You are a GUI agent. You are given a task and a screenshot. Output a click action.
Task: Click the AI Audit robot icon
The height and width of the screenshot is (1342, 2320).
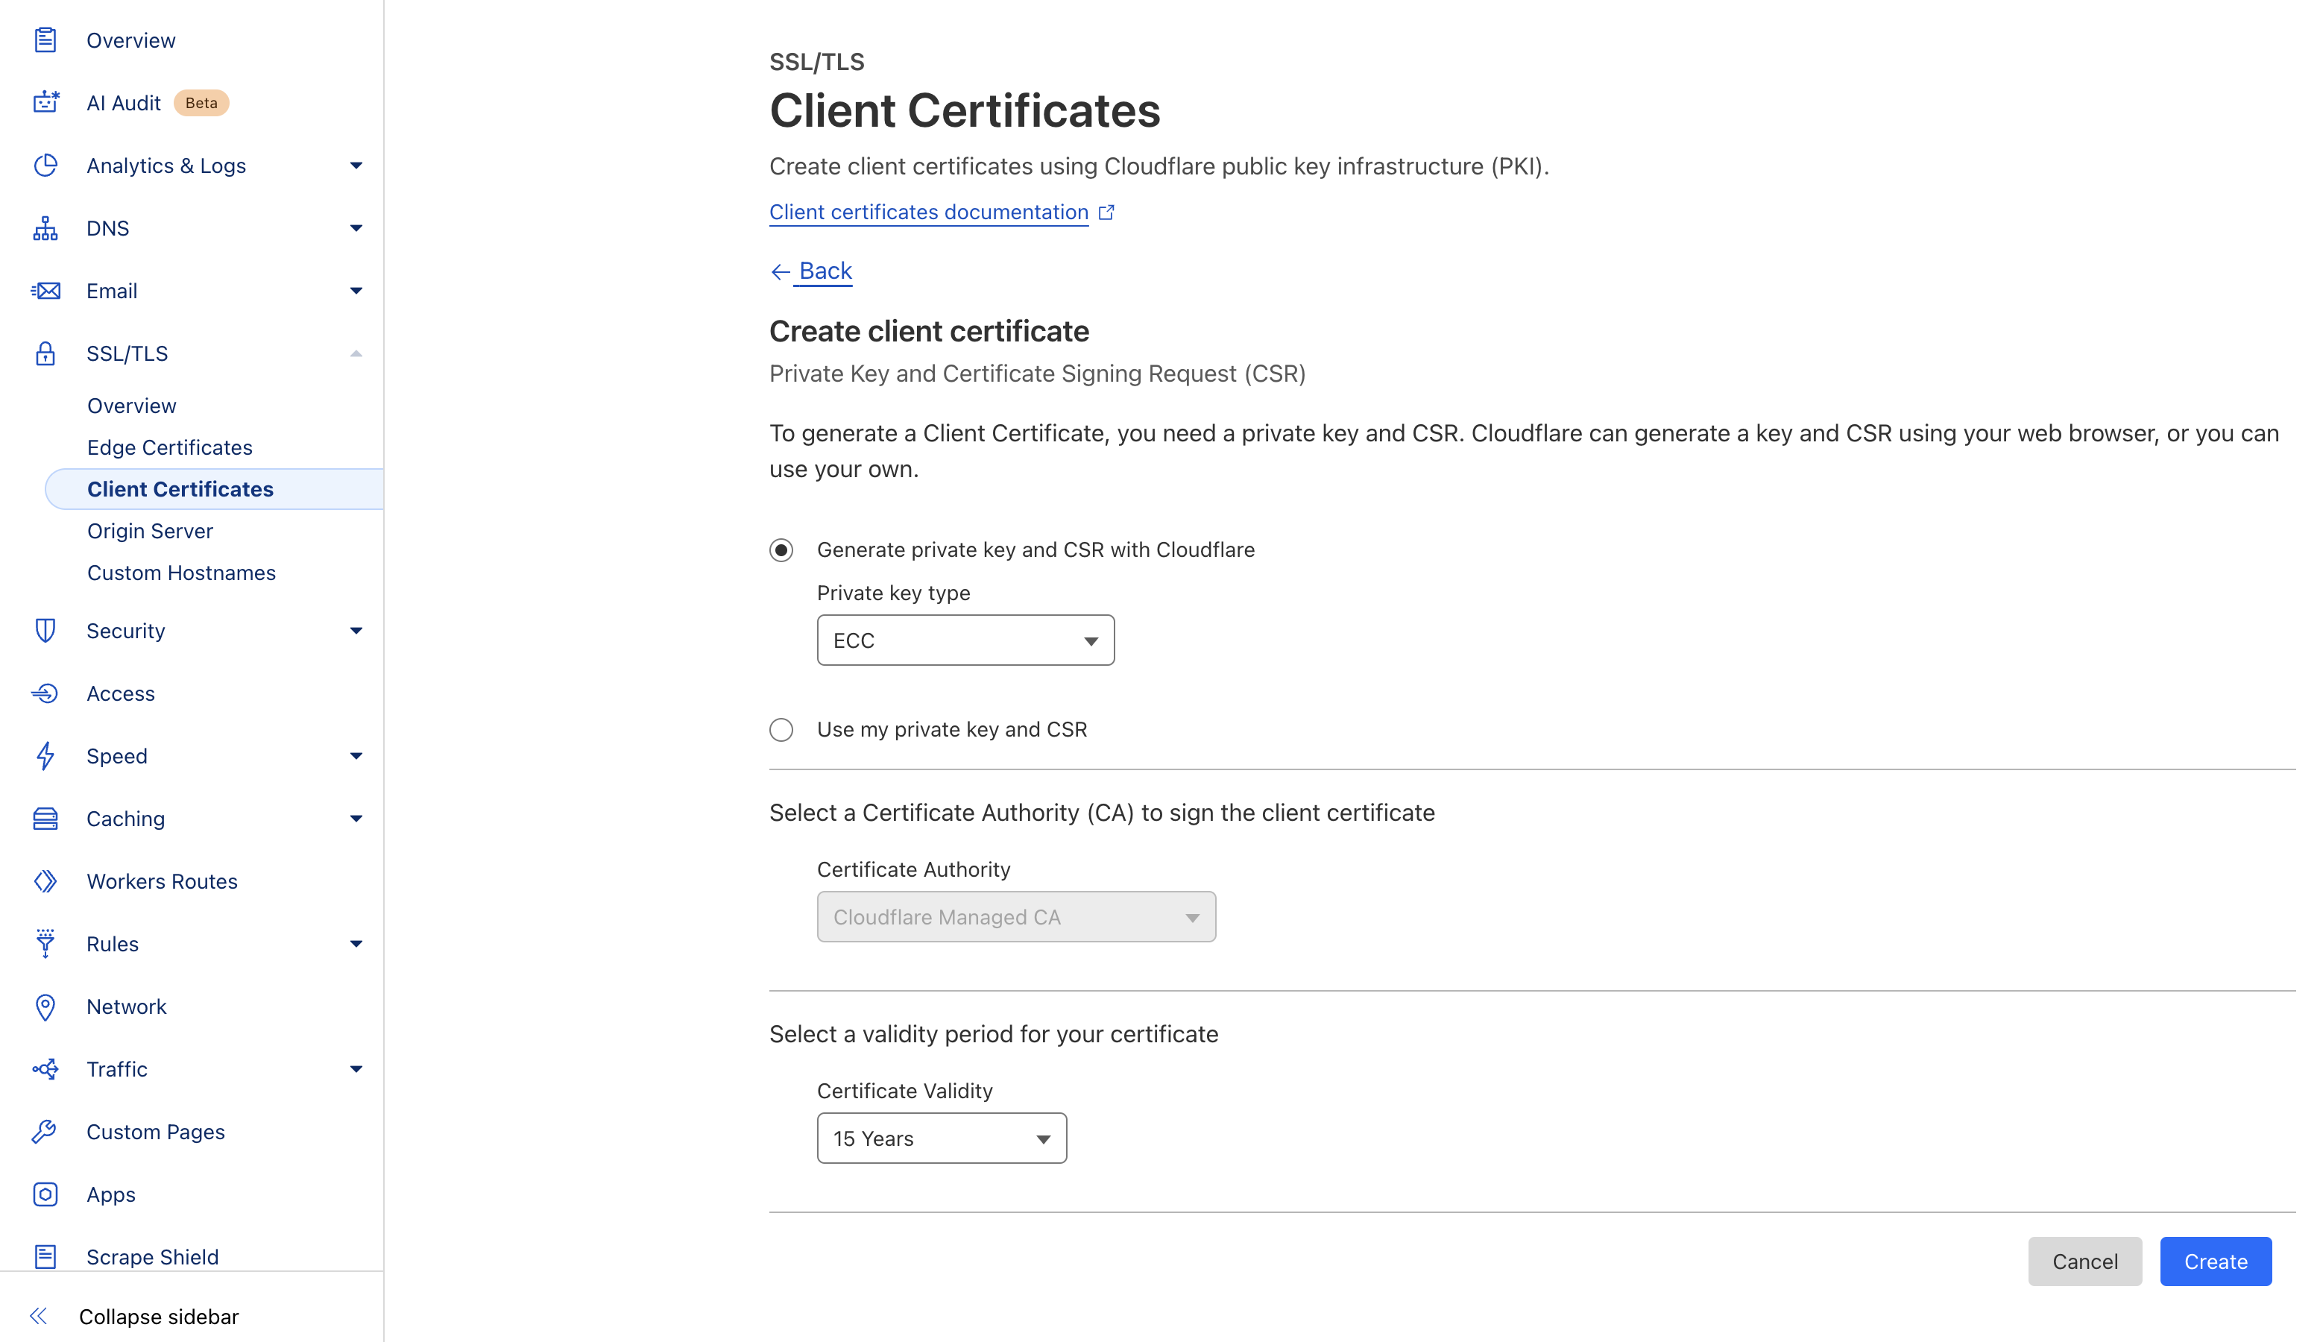[x=45, y=102]
